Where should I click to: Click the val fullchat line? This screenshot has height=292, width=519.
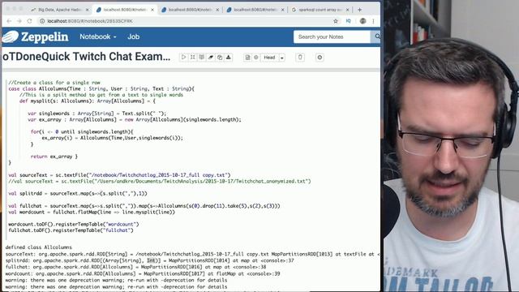144,205
